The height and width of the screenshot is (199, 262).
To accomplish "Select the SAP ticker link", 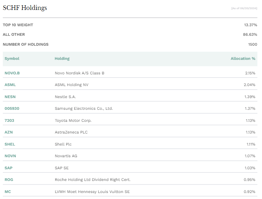I will [x=8, y=168].
